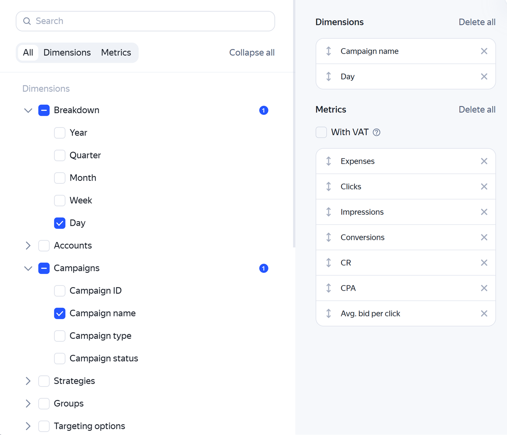Screen dimensions: 507x435
Task: Click Collapse all link
Action: point(252,52)
